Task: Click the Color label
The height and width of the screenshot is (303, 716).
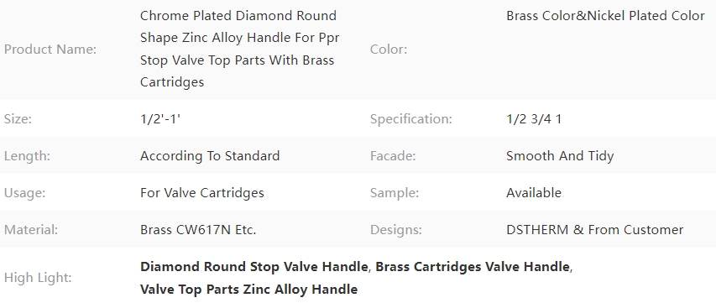Action: (388, 50)
